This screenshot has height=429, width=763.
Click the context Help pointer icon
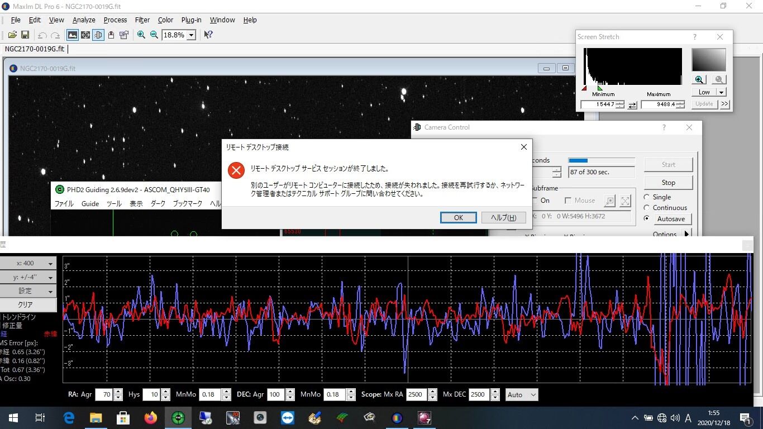pyautogui.click(x=208, y=35)
